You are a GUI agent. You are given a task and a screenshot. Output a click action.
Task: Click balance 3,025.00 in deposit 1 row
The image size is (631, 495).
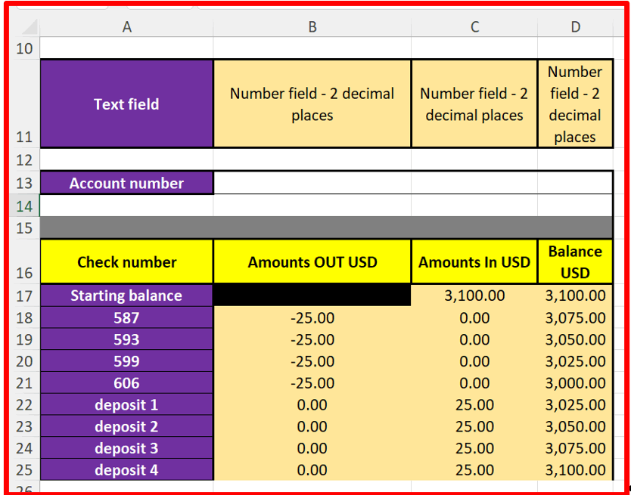[576, 404]
